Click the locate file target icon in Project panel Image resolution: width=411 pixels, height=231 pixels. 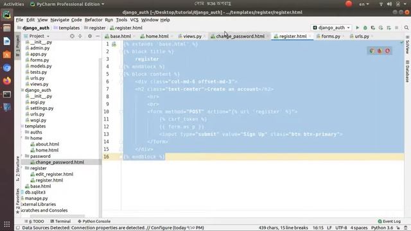[x=72, y=36]
